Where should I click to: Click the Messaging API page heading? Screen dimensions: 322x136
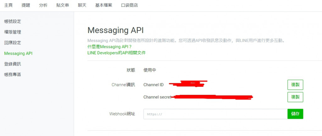pyautogui.click(x=116, y=30)
